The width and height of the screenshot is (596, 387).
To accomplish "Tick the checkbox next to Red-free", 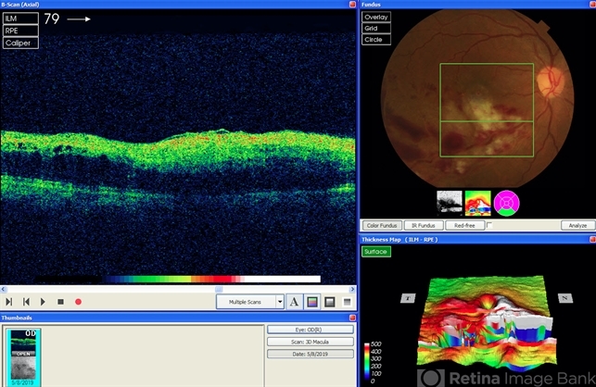I will 489,225.
